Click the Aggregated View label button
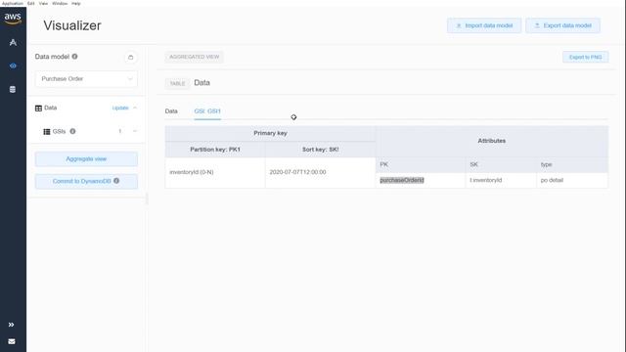The height and width of the screenshot is (352, 626). coord(194,57)
